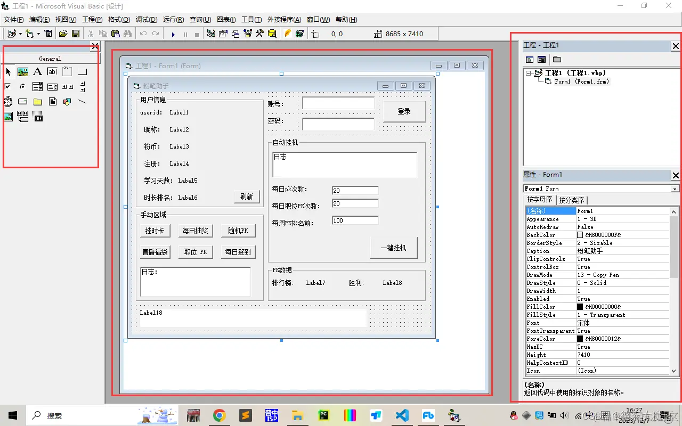Click View Code icon in project panel

[530, 59]
